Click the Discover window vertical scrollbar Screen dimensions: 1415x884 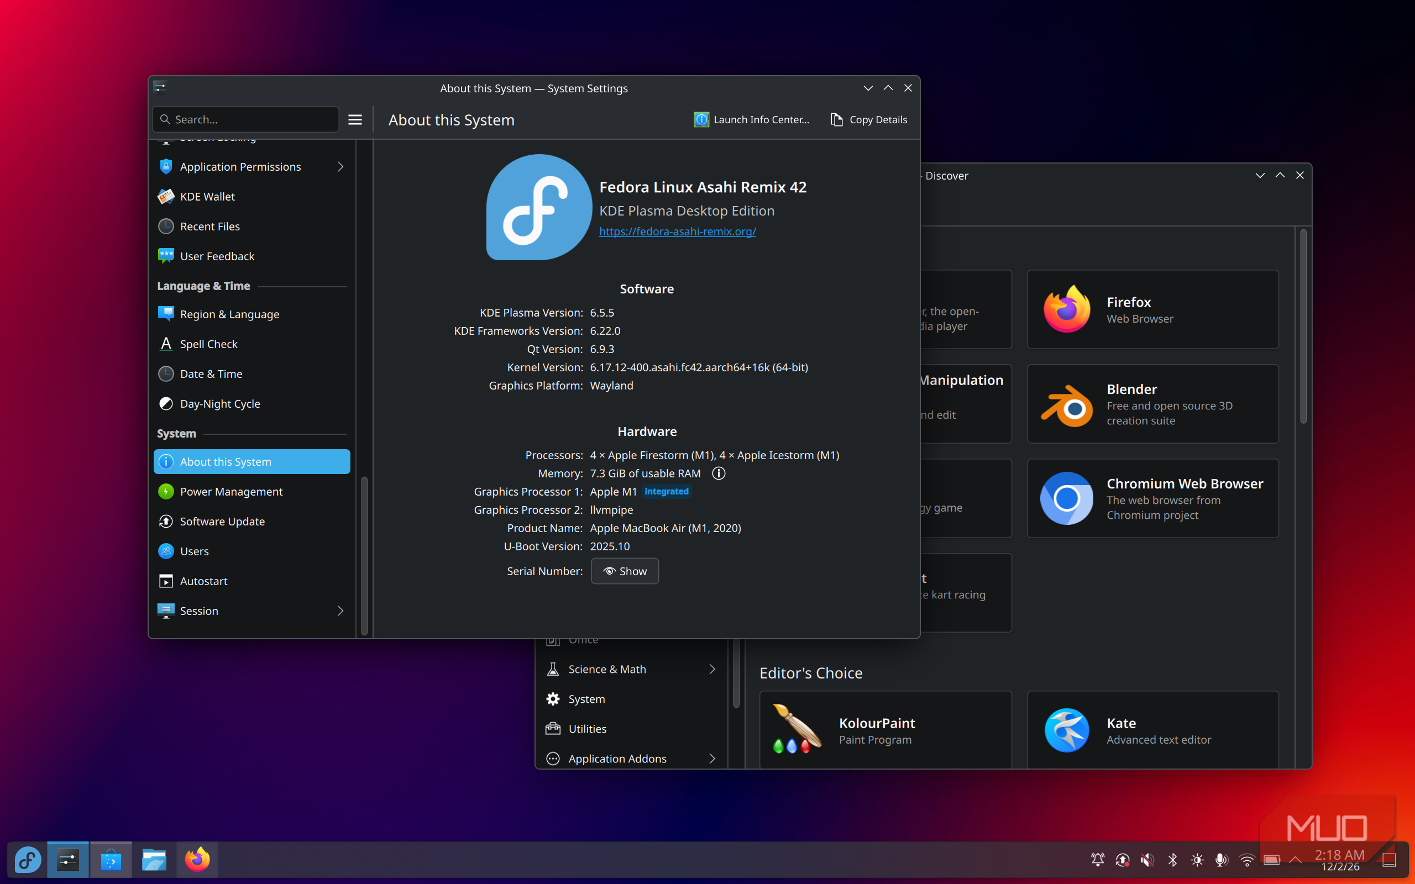coord(1303,328)
